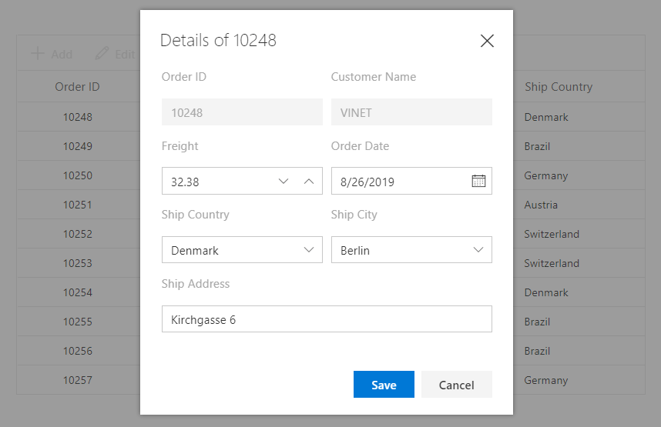The height and width of the screenshot is (427, 661).
Task: Click Switzerland cell in row 10253
Action: coord(552,263)
